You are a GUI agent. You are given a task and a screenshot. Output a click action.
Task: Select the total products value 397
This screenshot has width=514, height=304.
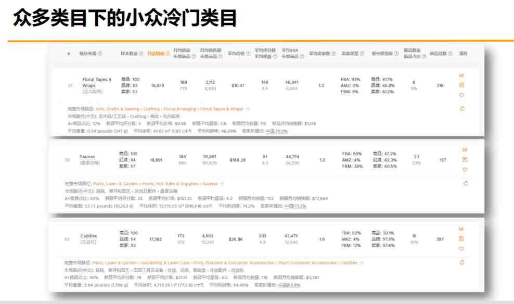click(440, 239)
